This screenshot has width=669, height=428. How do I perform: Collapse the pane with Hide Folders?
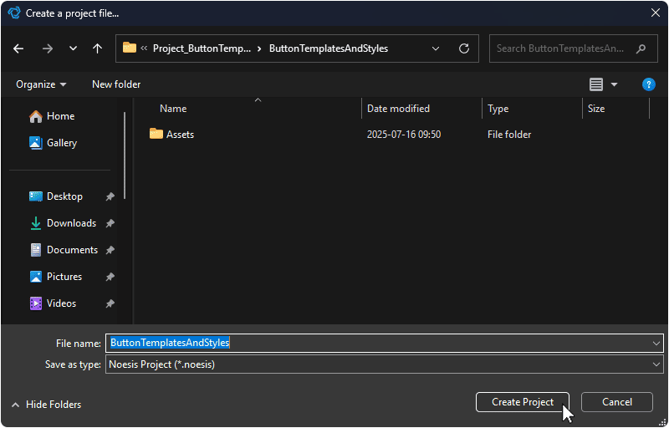(x=46, y=405)
